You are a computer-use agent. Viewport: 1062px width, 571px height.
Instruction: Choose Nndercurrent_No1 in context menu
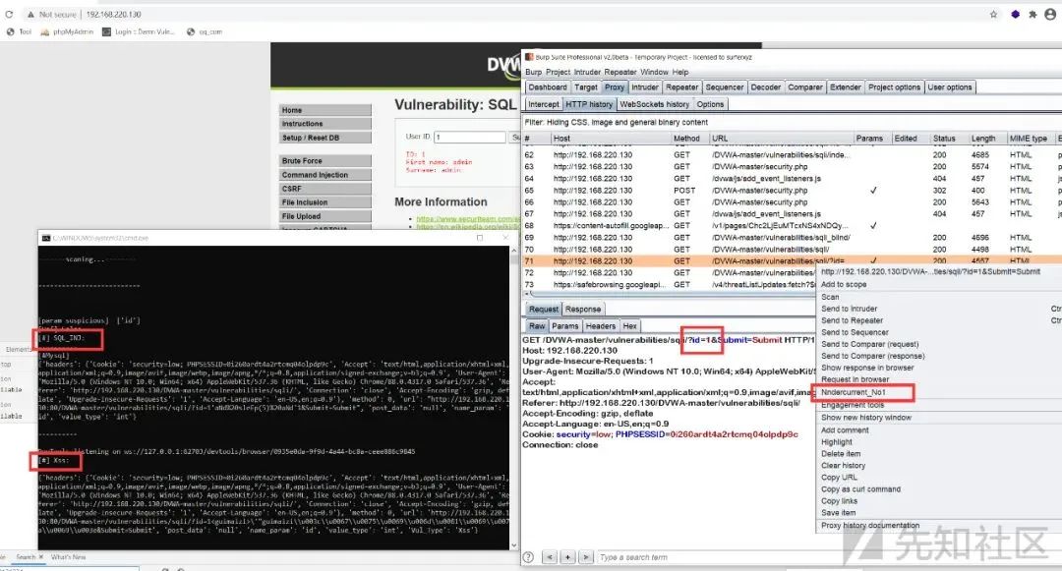point(854,392)
